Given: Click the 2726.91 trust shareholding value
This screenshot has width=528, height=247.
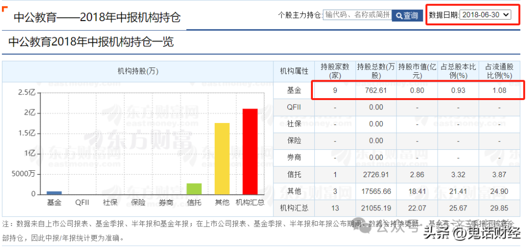Looking at the screenshot, I should click(x=376, y=174).
